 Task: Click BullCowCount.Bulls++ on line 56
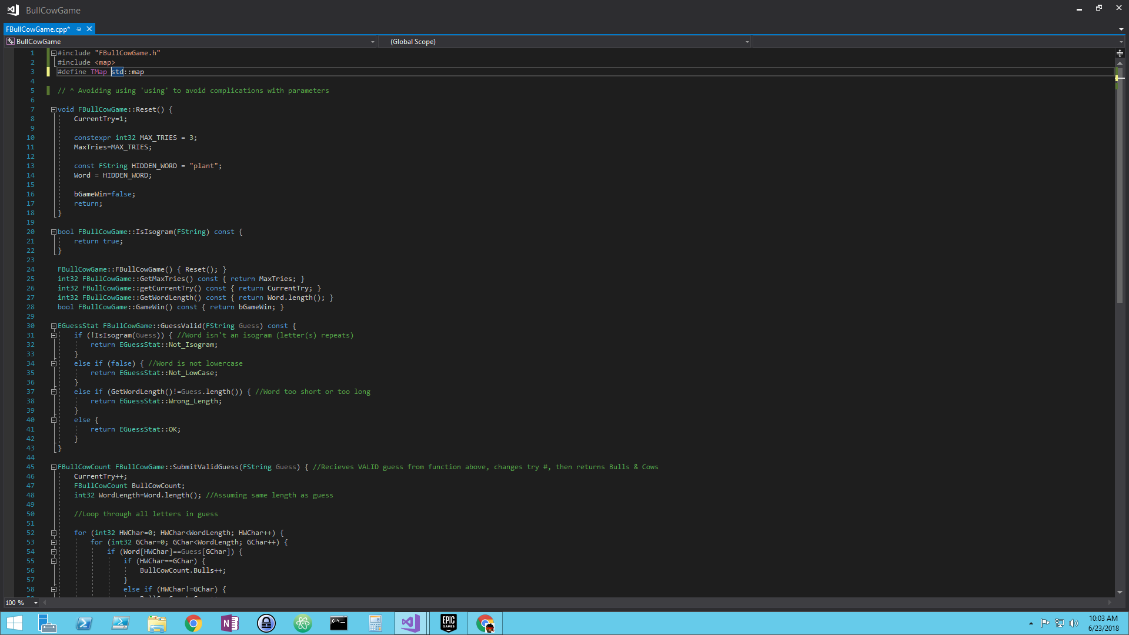(x=182, y=570)
